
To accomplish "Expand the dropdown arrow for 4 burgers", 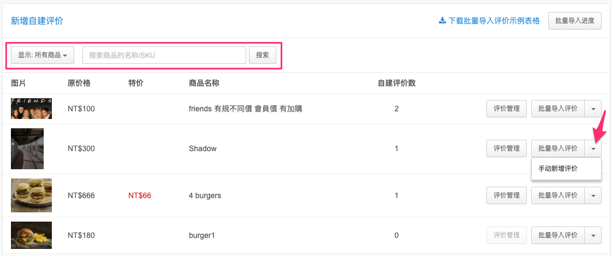I will pyautogui.click(x=593, y=195).
